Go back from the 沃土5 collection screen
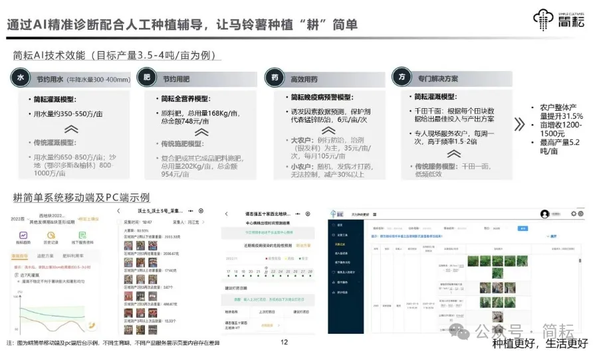 tap(119, 211)
